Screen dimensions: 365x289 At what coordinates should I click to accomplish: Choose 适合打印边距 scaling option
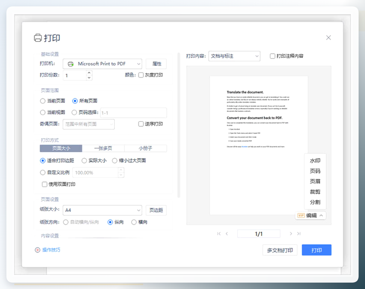(x=43, y=160)
